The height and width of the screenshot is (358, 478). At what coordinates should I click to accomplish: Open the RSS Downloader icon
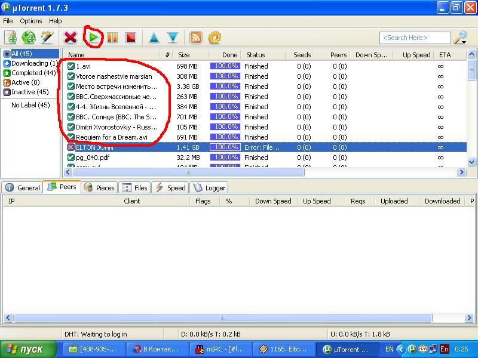click(x=196, y=38)
